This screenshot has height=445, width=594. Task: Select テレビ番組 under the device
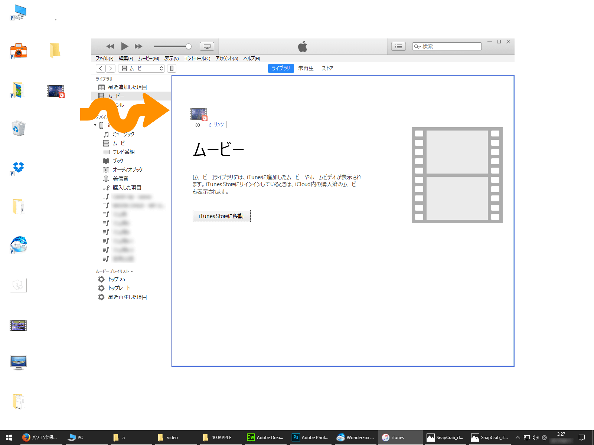tap(131, 152)
